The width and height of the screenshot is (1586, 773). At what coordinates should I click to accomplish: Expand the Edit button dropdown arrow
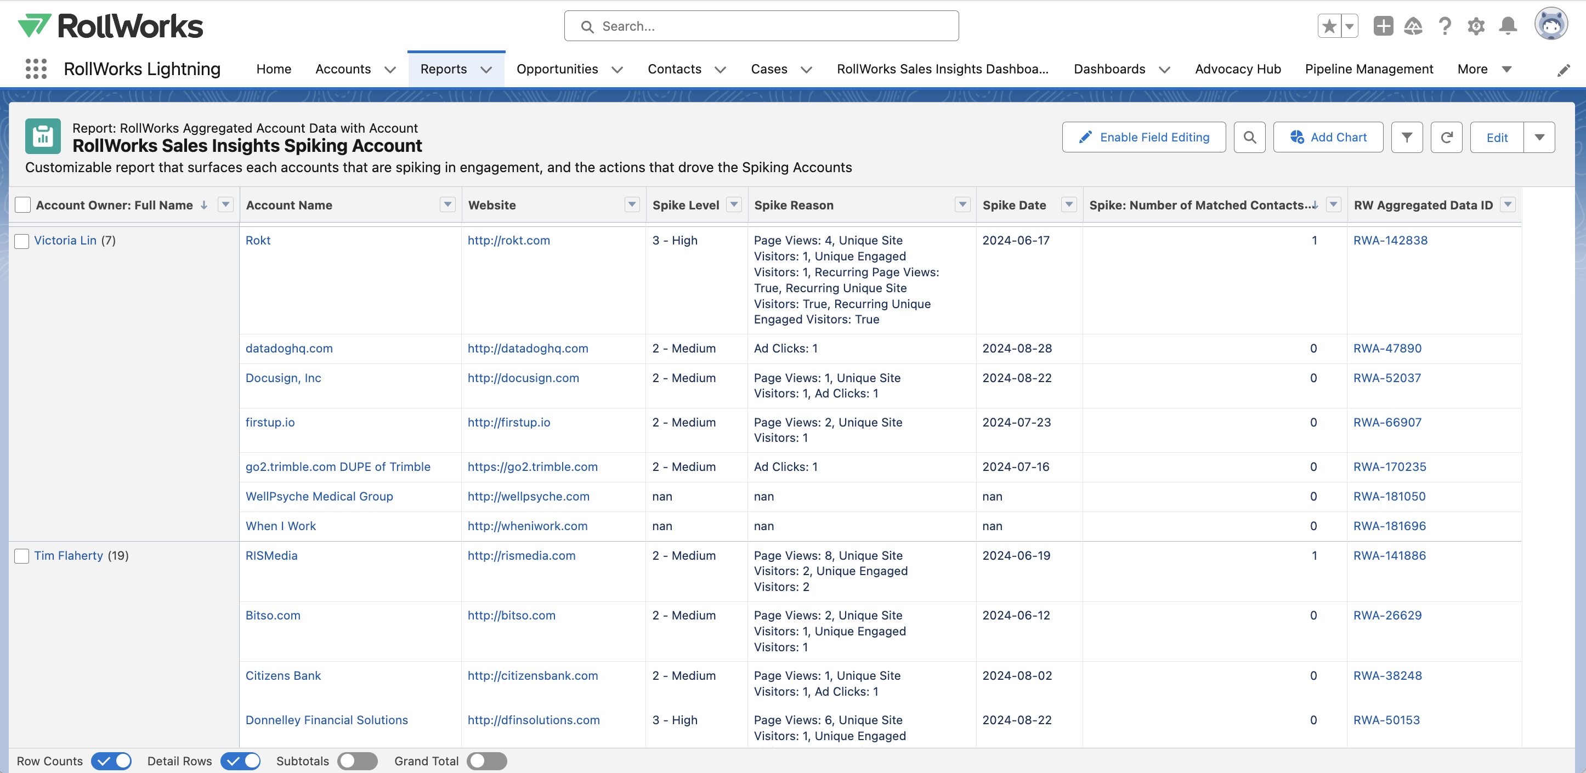pyautogui.click(x=1539, y=137)
